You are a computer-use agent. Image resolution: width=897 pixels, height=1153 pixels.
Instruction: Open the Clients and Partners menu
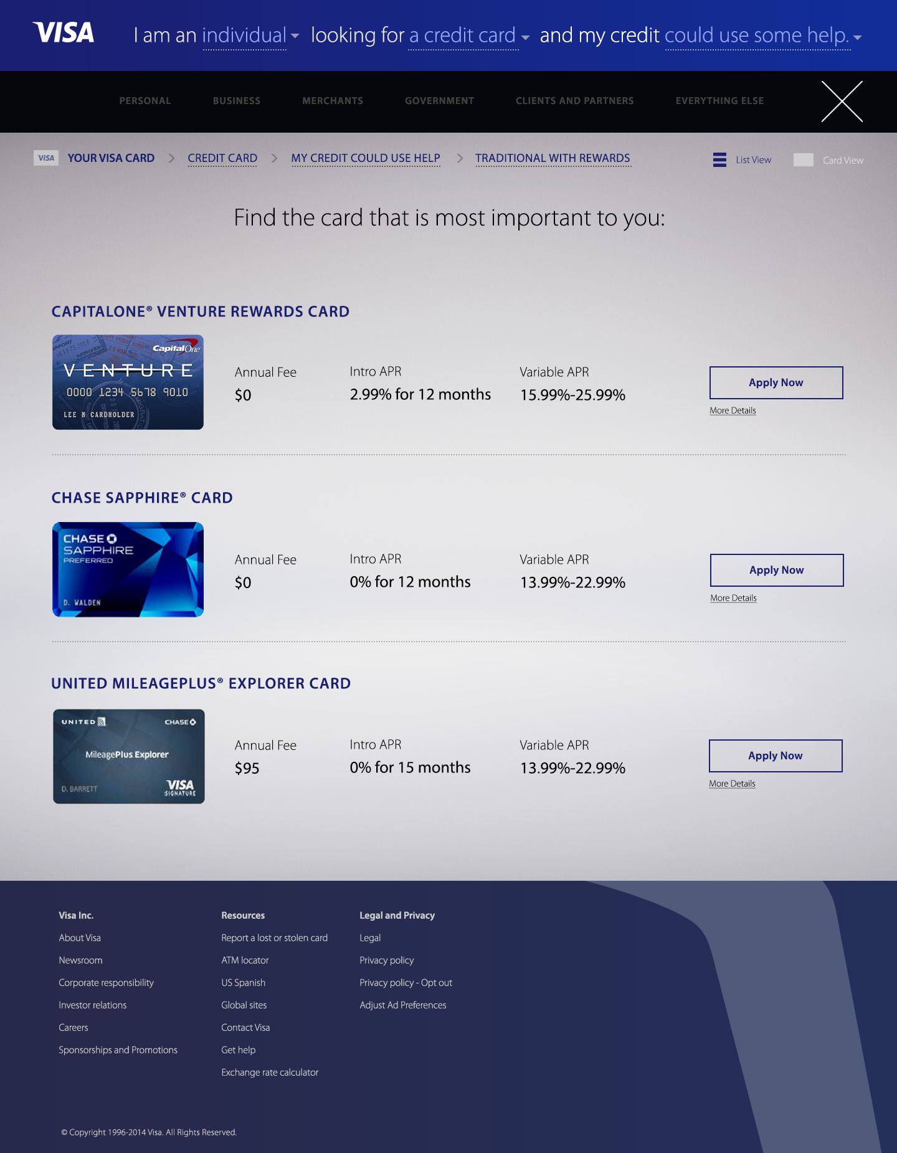pos(574,101)
